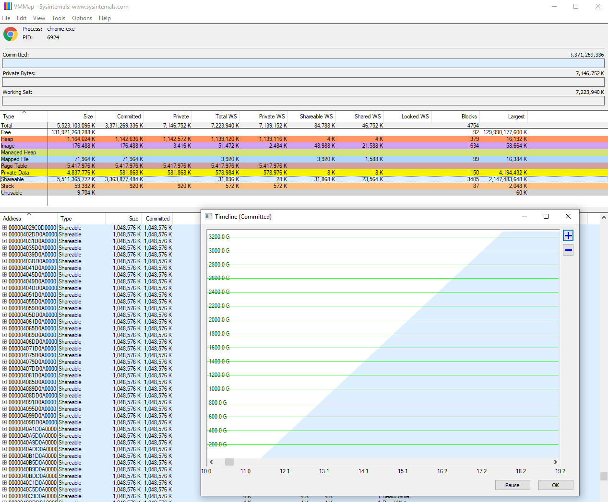Open the View menu
608x502 pixels.
tap(39, 18)
